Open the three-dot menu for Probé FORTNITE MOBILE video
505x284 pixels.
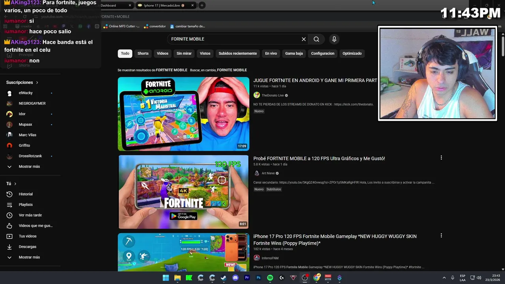click(x=441, y=158)
